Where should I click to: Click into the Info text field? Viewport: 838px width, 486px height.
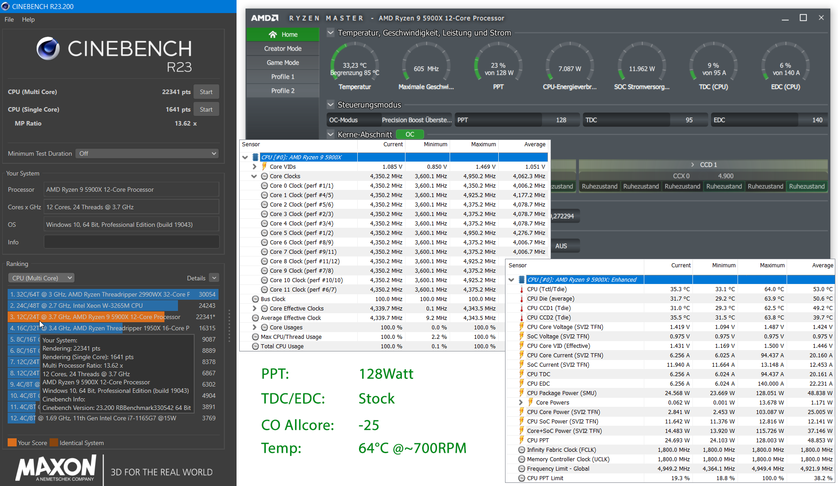(132, 242)
